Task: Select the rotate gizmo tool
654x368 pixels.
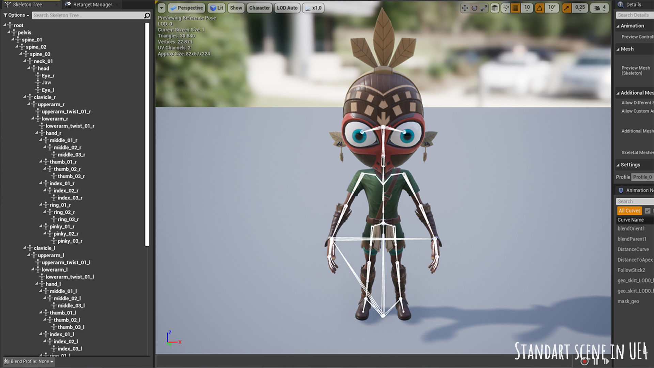Action: coord(474,8)
